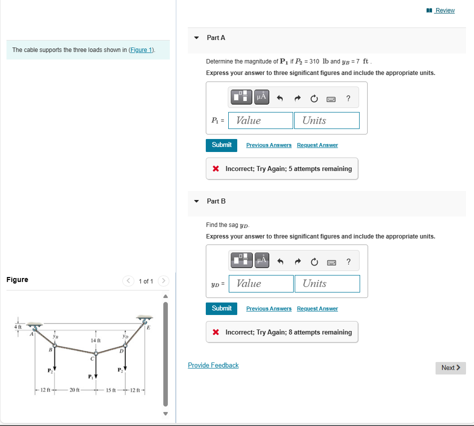Click the redo icon in Part B's toolbar
The width and height of the screenshot is (474, 426).
(x=297, y=260)
